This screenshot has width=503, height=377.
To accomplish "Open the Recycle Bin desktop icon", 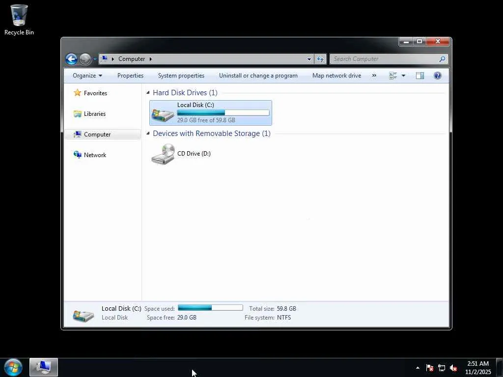I will [19, 19].
